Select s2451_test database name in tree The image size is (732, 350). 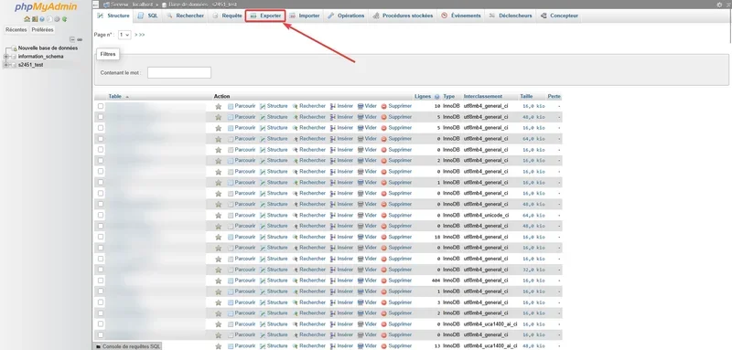[31, 65]
